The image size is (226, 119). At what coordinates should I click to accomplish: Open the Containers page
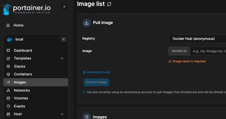tap(23, 74)
